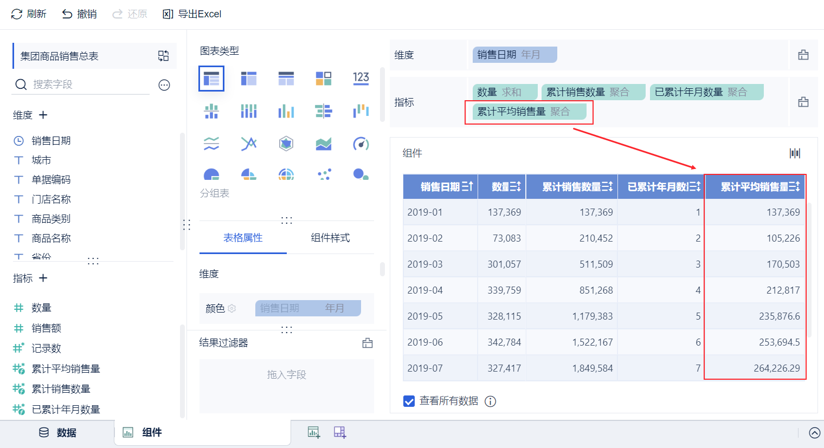
Task: Pick the radar chart type icon
Action: click(286, 144)
